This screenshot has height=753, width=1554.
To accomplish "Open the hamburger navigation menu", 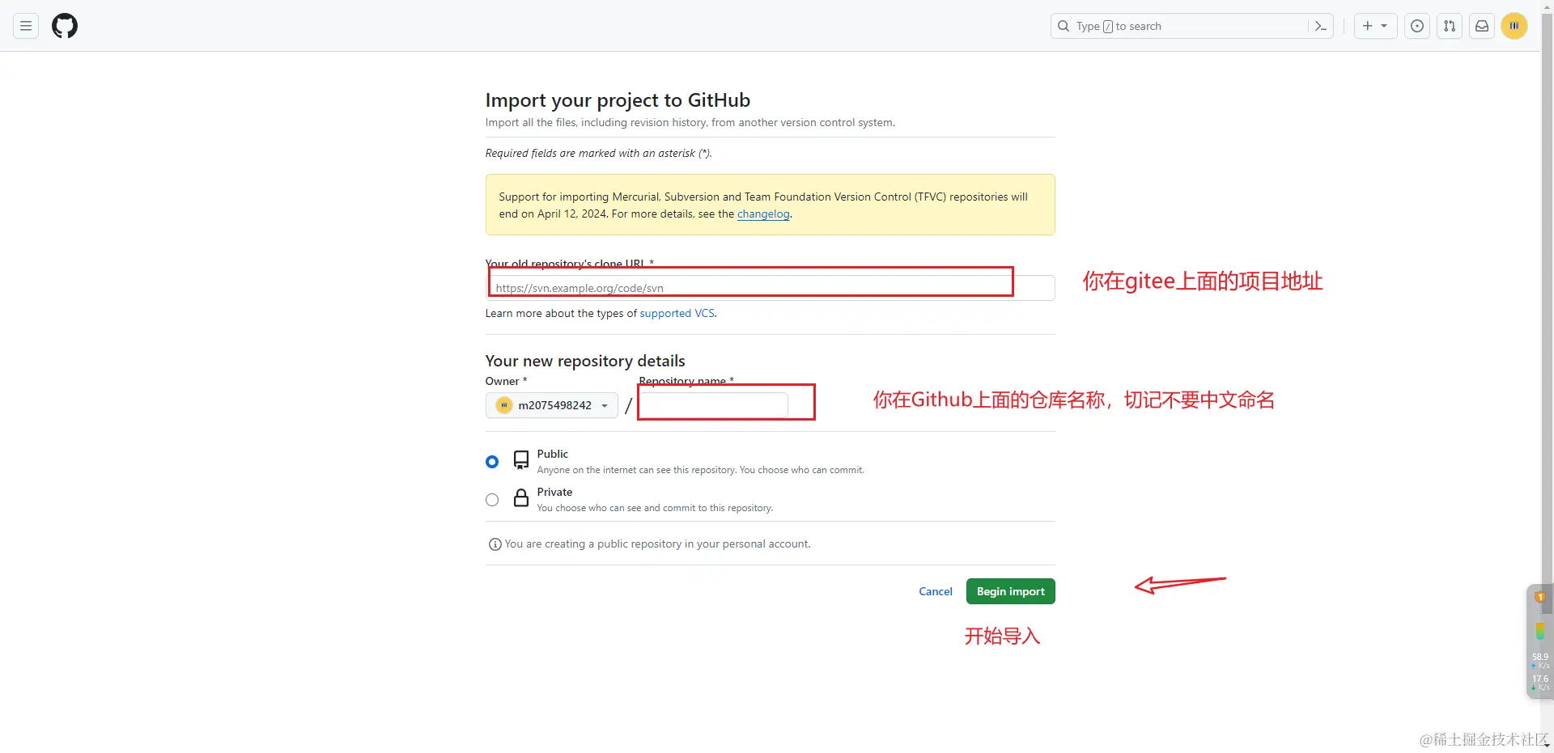I will (26, 26).
